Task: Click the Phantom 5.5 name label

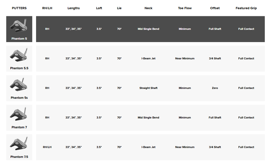Action: 19,68
